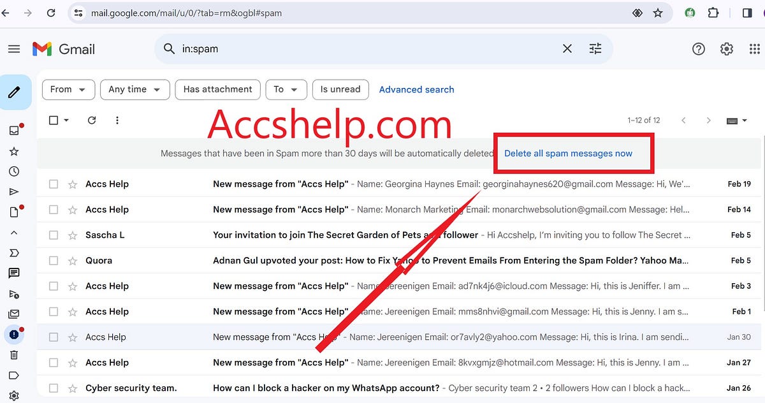765x403 pixels.
Task: Expand the Any time dropdown
Action: click(135, 89)
